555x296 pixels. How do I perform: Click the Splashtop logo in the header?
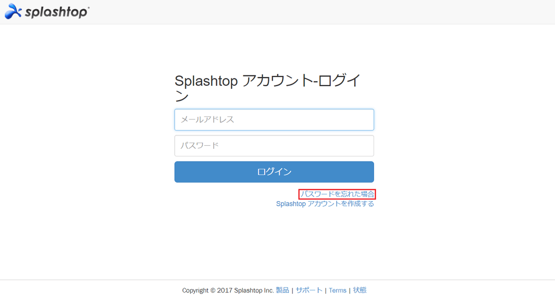46,10
